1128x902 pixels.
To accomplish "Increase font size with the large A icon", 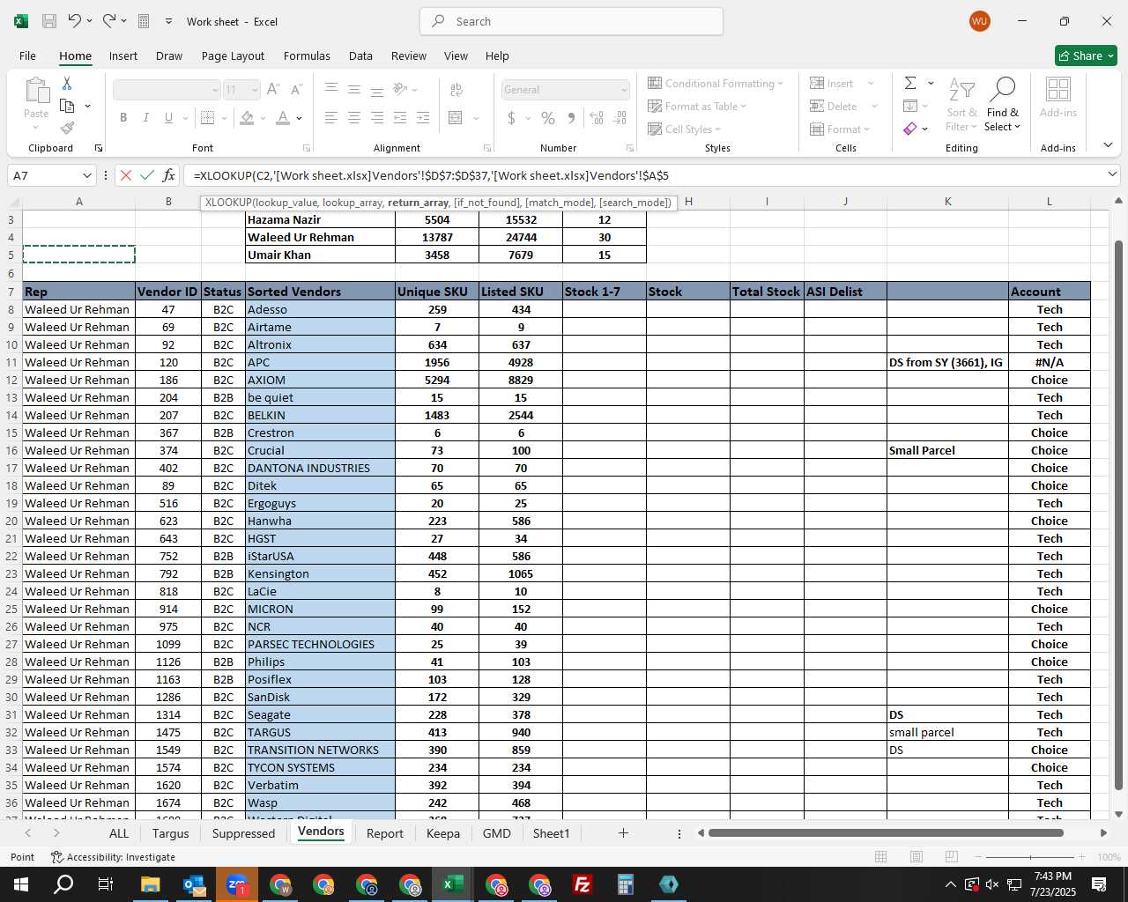I will tap(273, 90).
